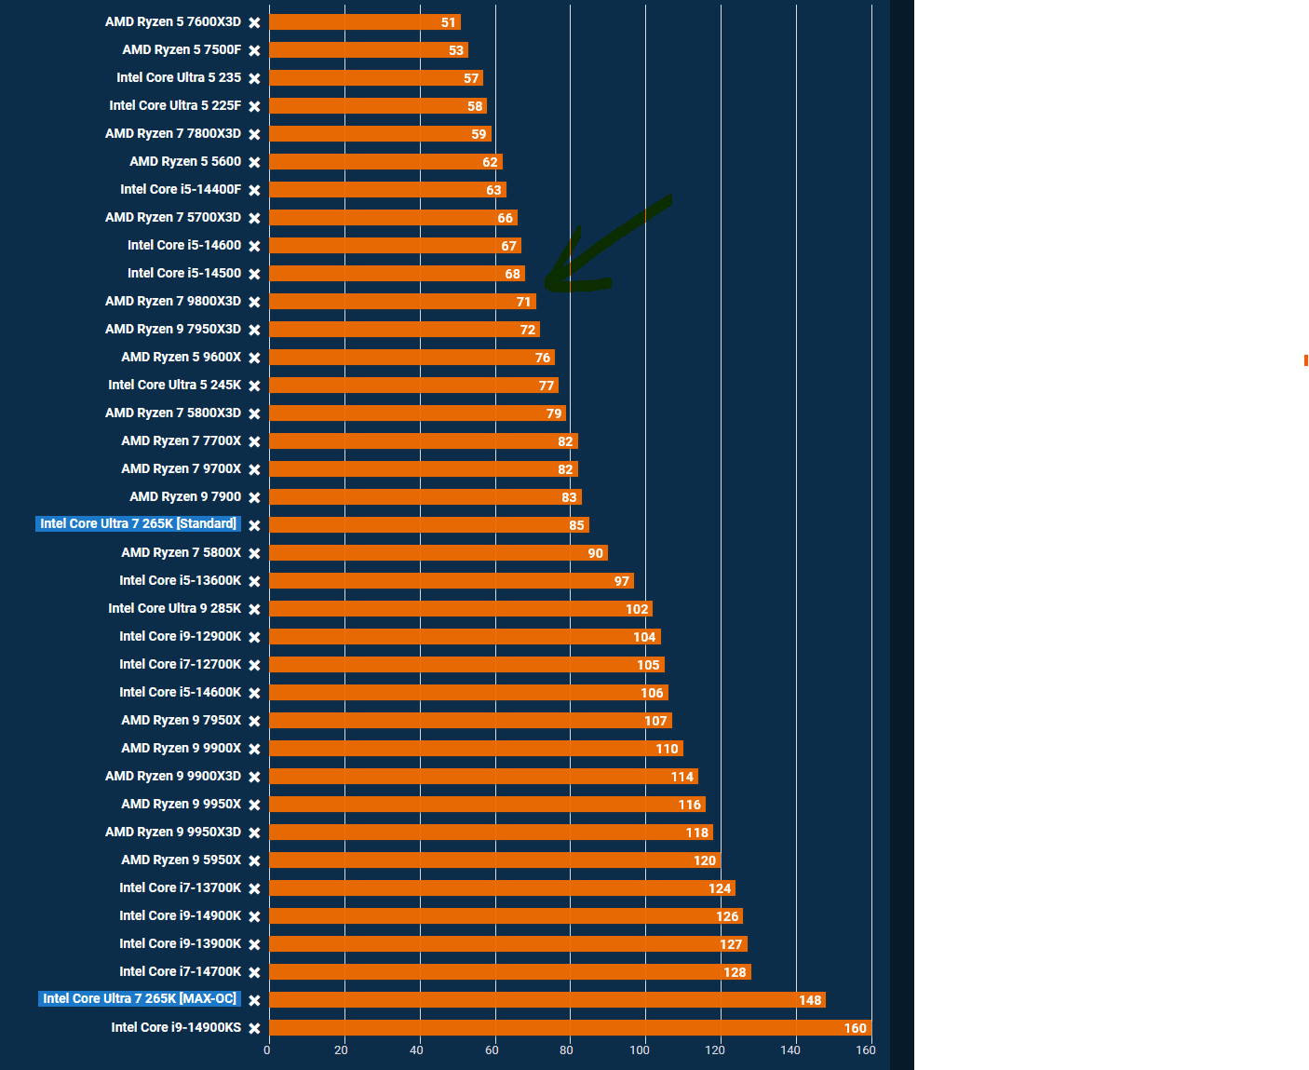Remove AMD Ryzen 7 7800X3D with X icon
Image resolution: width=1309 pixels, height=1070 pixels.
pyautogui.click(x=254, y=134)
